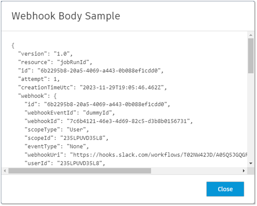The height and width of the screenshot is (206, 257).
Task: Click the vertical scrollbar up arrow
Action: point(250,35)
